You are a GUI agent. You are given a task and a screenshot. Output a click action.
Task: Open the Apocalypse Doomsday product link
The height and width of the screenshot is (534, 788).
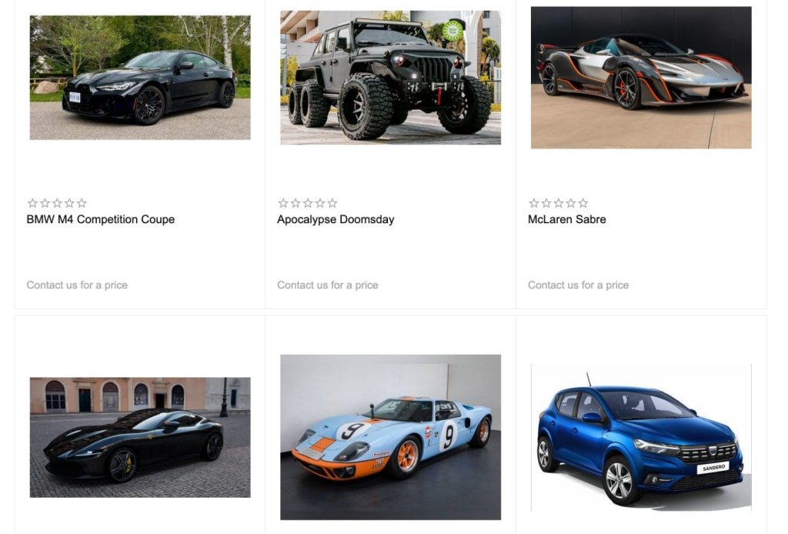(336, 219)
